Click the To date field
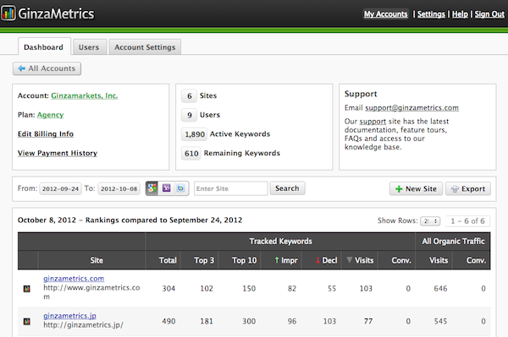The width and height of the screenshot is (508, 337). 119,188
